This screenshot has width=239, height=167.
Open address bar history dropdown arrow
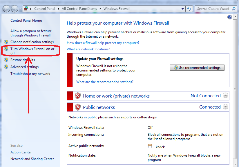click(182, 9)
